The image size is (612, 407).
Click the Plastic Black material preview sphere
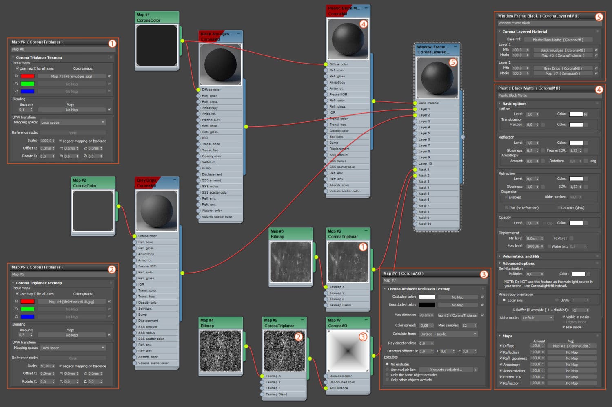click(348, 39)
